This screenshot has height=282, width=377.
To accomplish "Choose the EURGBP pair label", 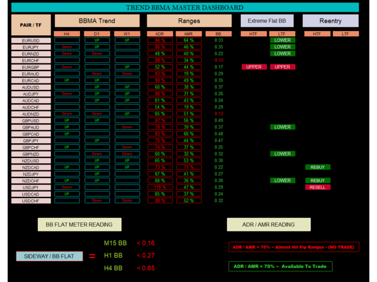I will 31,68.
